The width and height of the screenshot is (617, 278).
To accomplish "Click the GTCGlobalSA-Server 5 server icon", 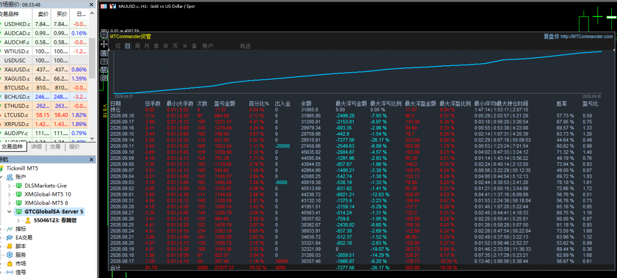I will coord(19,211).
